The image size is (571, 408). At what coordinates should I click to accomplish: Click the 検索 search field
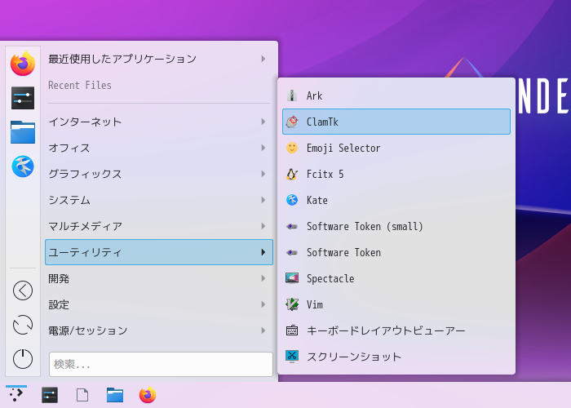click(161, 364)
